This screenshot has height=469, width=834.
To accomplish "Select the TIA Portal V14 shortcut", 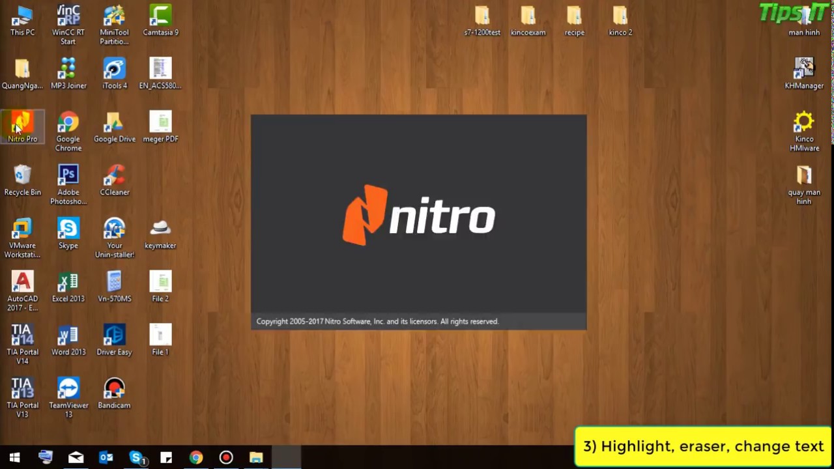I will (22, 345).
